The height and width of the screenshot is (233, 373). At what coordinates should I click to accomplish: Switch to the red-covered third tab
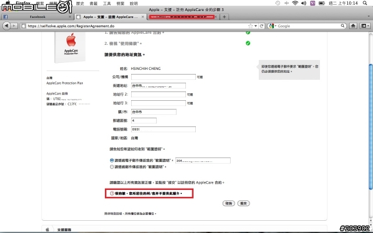[182, 17]
